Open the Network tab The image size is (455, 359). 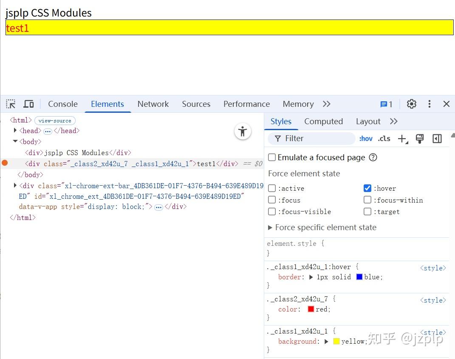pos(153,104)
